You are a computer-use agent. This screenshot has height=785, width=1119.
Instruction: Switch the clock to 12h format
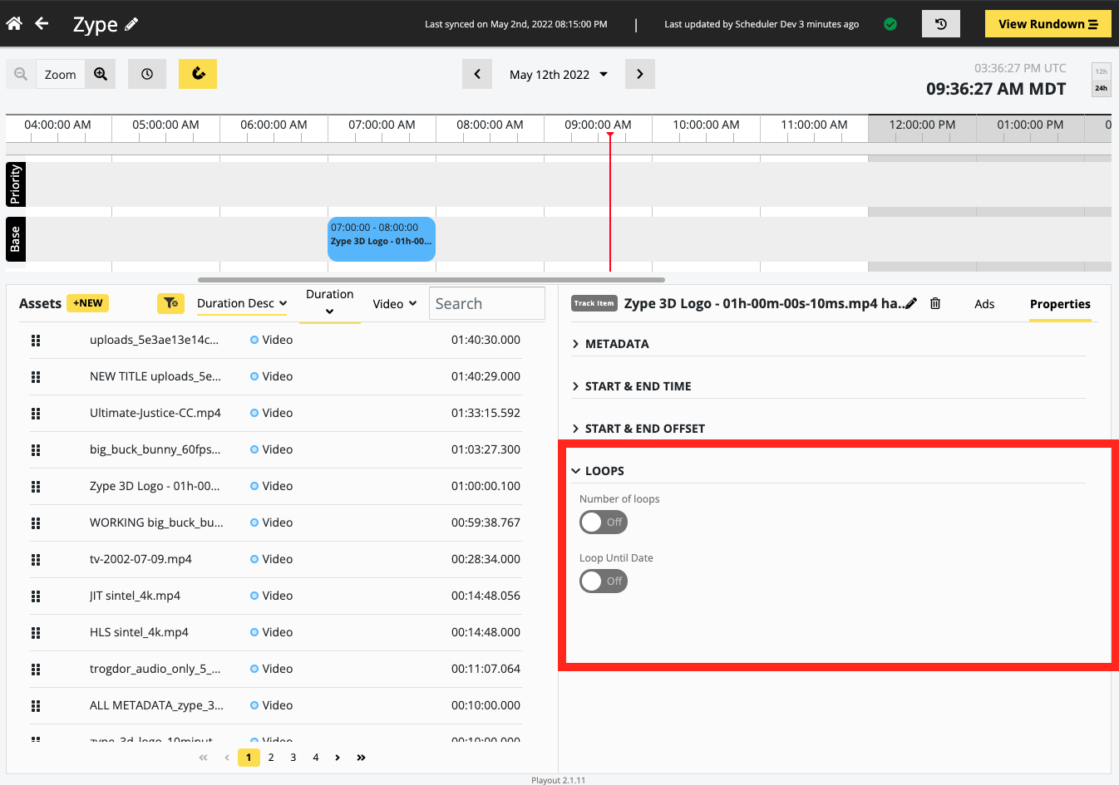(x=1101, y=71)
